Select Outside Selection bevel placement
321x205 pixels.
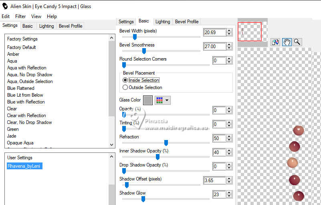pyautogui.click(x=143, y=87)
